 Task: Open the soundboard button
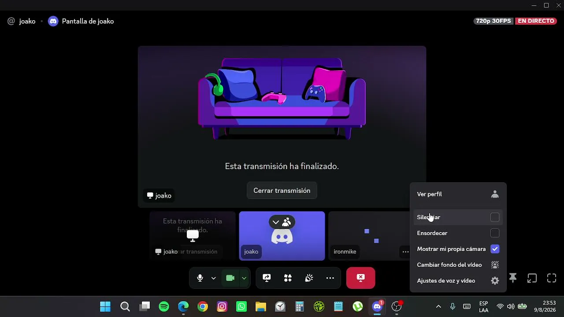(x=309, y=278)
